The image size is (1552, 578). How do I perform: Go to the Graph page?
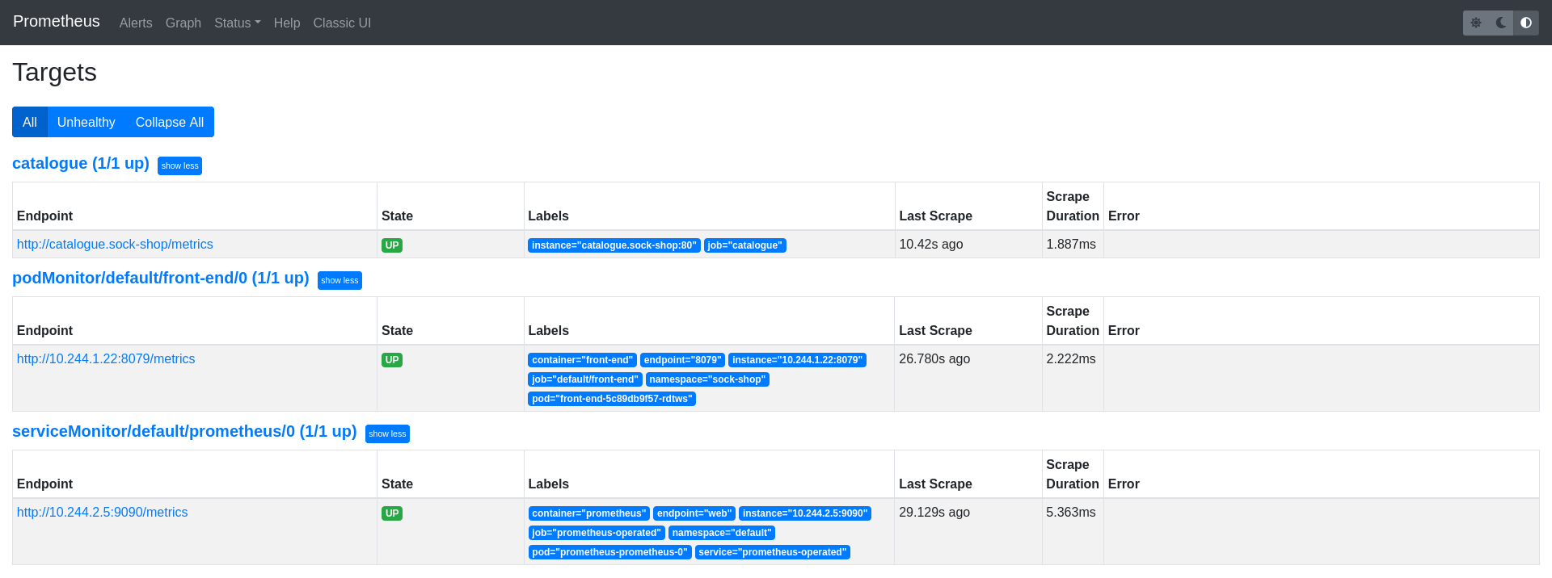click(x=183, y=23)
